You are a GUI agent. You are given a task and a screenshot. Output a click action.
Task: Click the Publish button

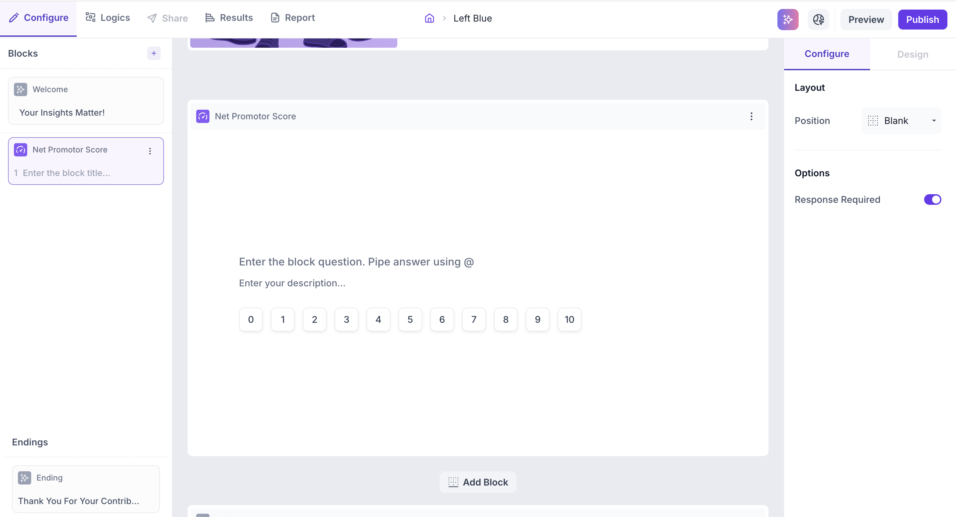(x=922, y=20)
